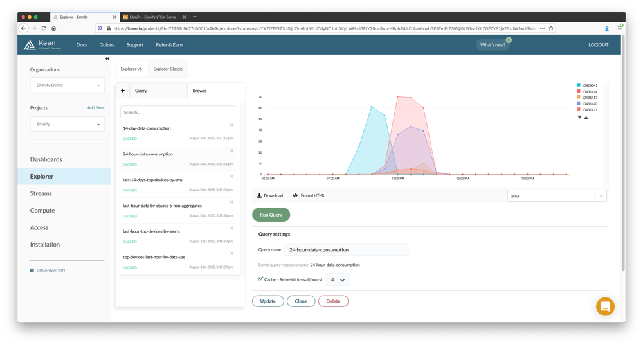Remove last-hour-top-devices-by-alerts with its X icon
The image size is (643, 345).
231,228
